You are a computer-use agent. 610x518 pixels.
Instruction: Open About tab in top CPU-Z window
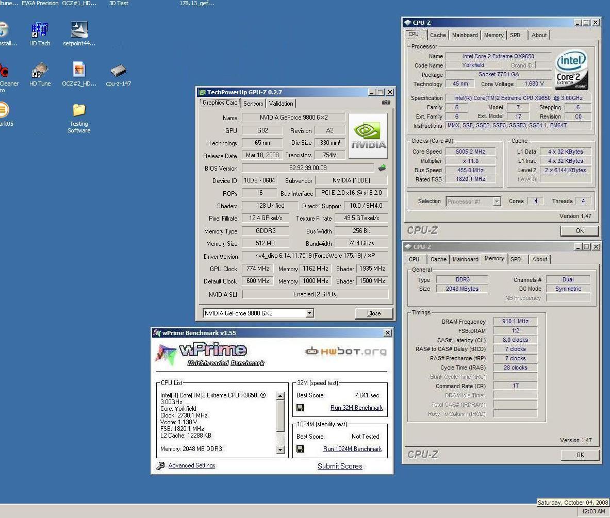(x=539, y=35)
